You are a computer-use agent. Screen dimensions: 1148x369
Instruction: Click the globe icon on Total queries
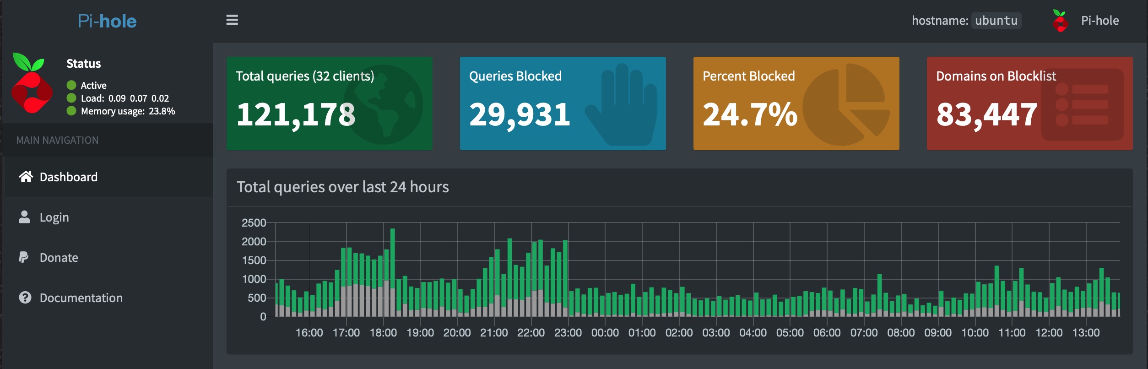384,105
